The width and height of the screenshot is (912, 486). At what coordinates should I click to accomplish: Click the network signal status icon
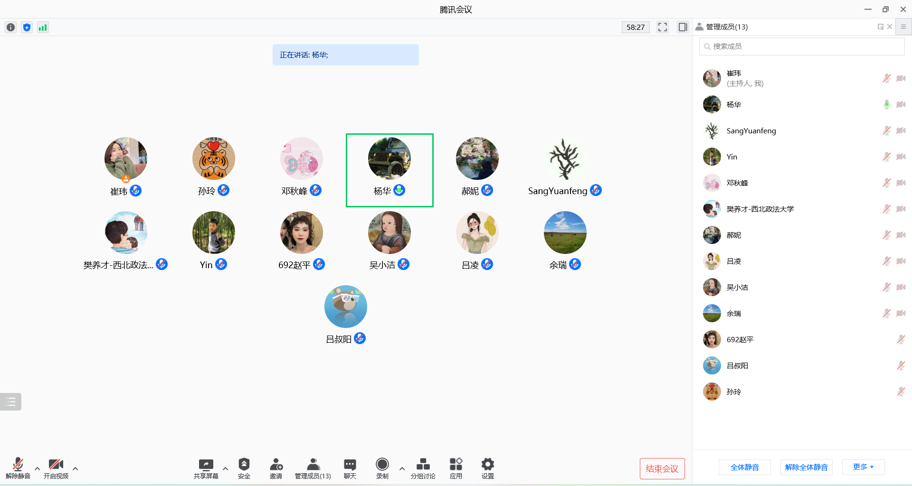pyautogui.click(x=43, y=28)
